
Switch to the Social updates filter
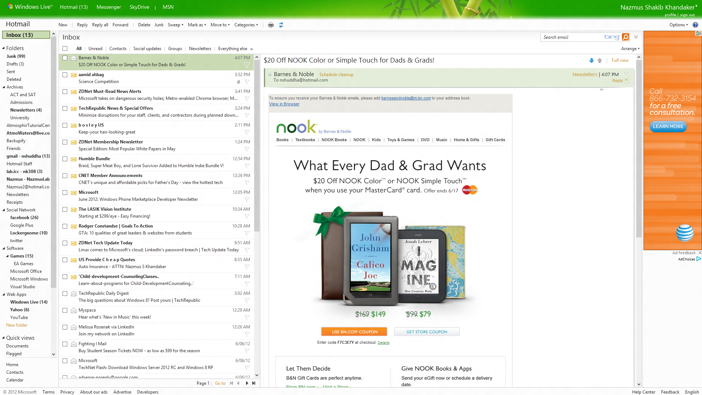click(147, 49)
